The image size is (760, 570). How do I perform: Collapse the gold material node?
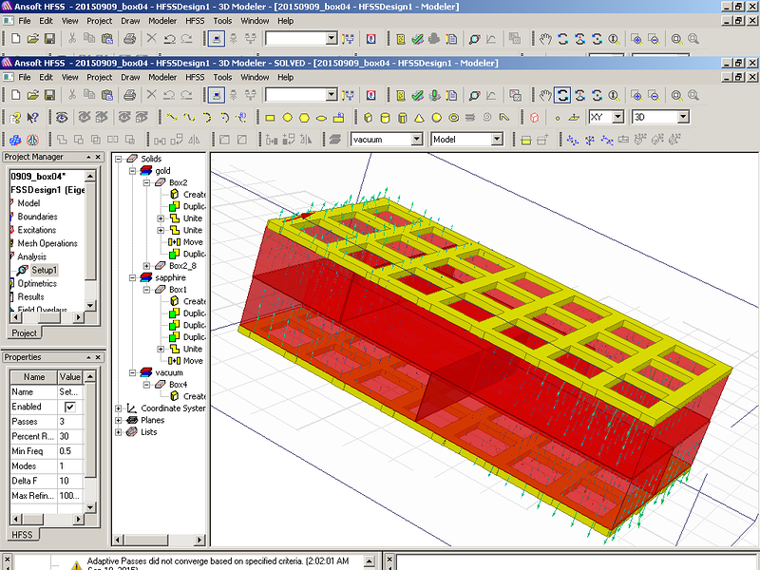pos(133,171)
